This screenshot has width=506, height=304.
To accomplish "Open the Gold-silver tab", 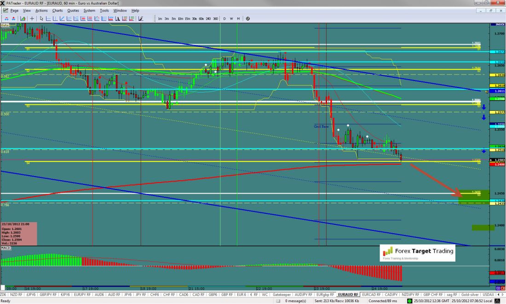I will tap(469, 294).
